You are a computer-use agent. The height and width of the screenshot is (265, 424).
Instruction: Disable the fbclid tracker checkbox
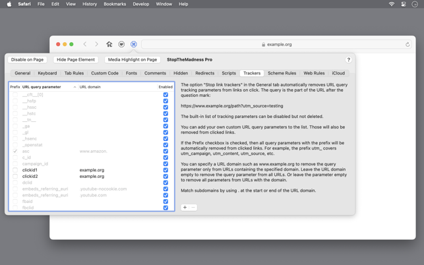166,208
